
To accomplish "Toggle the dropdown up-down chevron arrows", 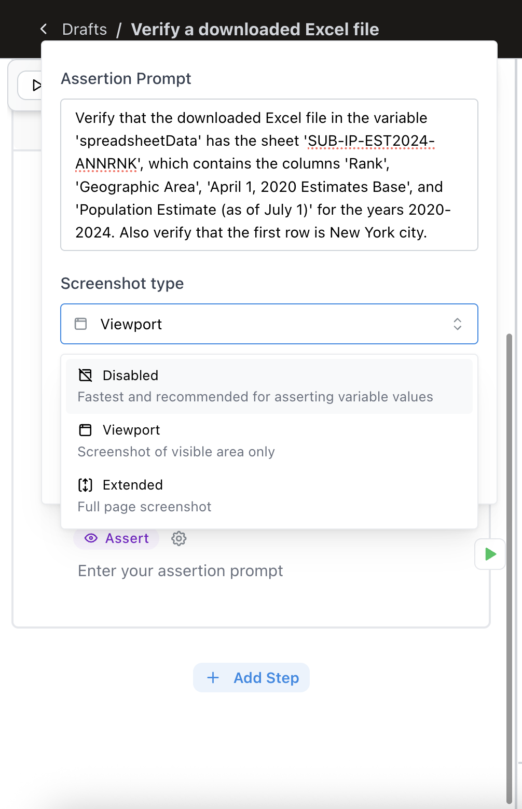I will [x=458, y=324].
